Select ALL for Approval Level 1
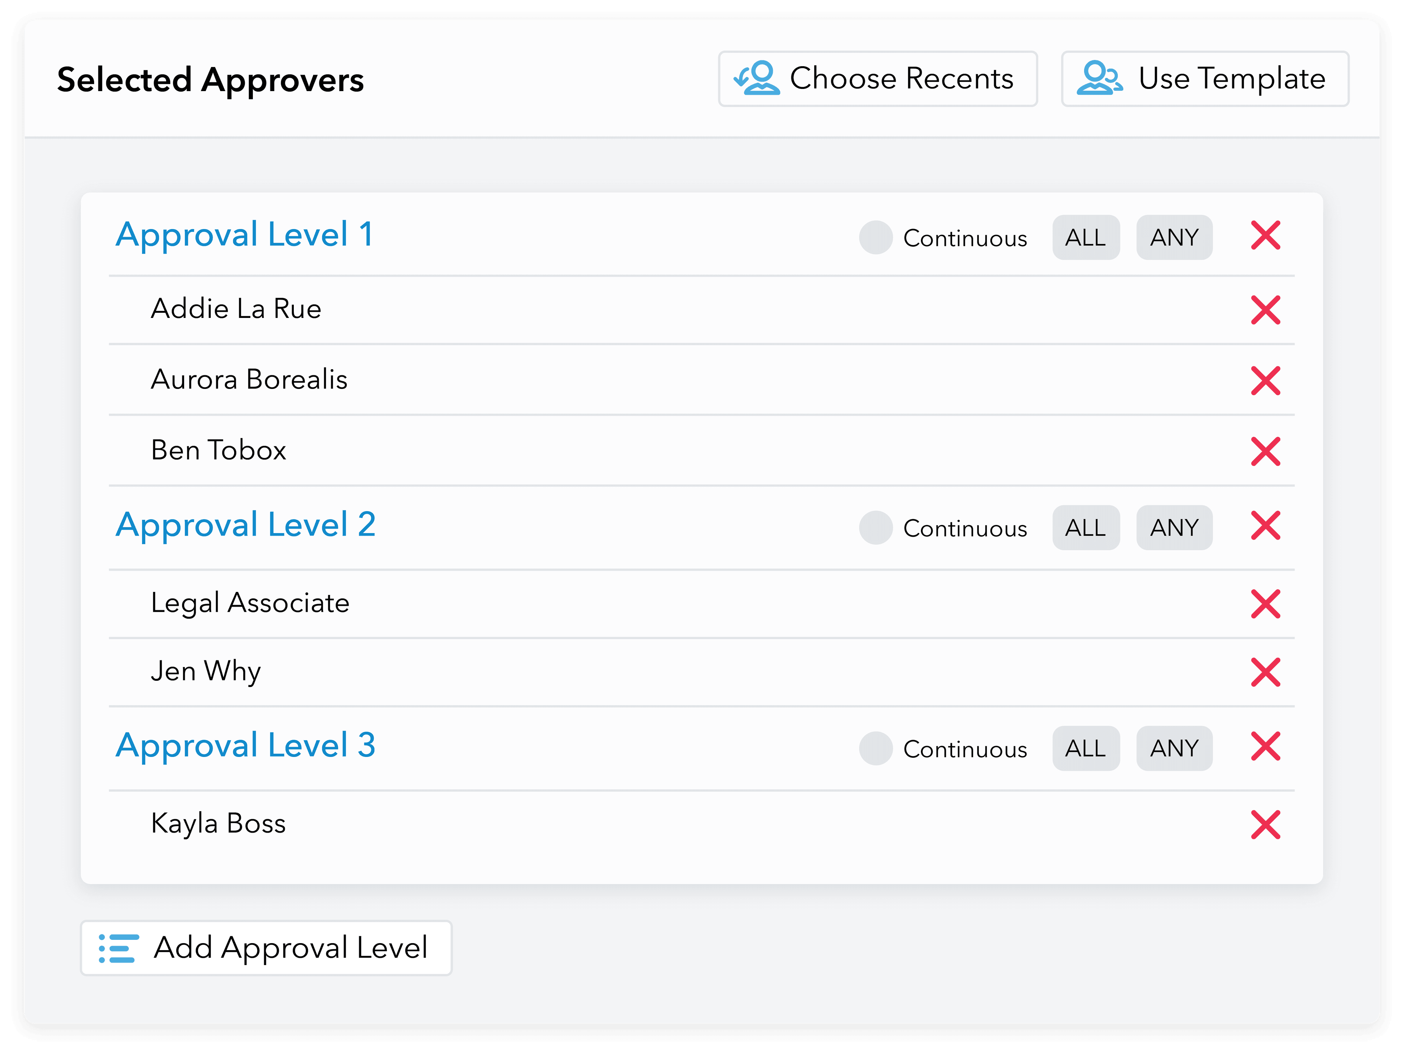 click(x=1086, y=237)
